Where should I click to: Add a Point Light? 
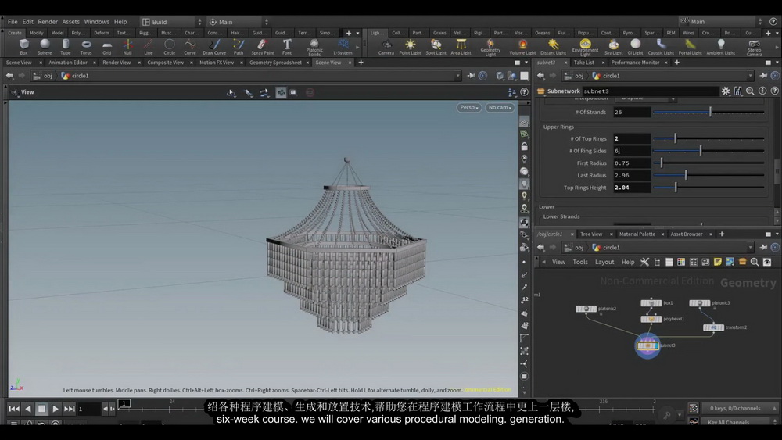coord(410,47)
